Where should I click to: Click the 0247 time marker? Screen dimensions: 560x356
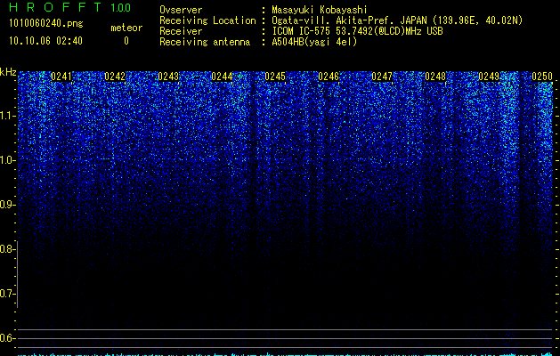[x=382, y=77]
